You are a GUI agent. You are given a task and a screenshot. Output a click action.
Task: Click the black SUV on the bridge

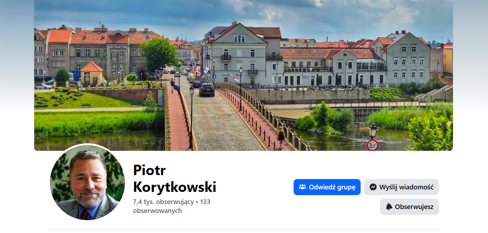[207, 90]
